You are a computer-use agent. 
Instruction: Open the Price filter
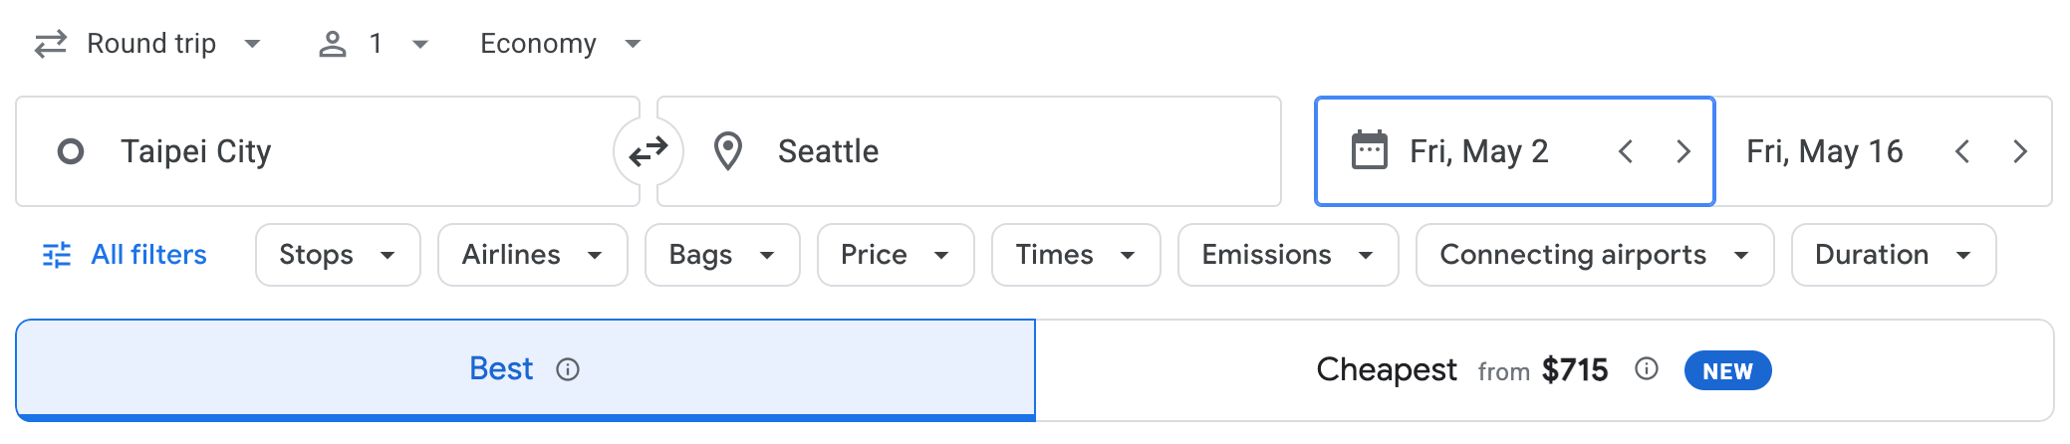[x=895, y=255]
